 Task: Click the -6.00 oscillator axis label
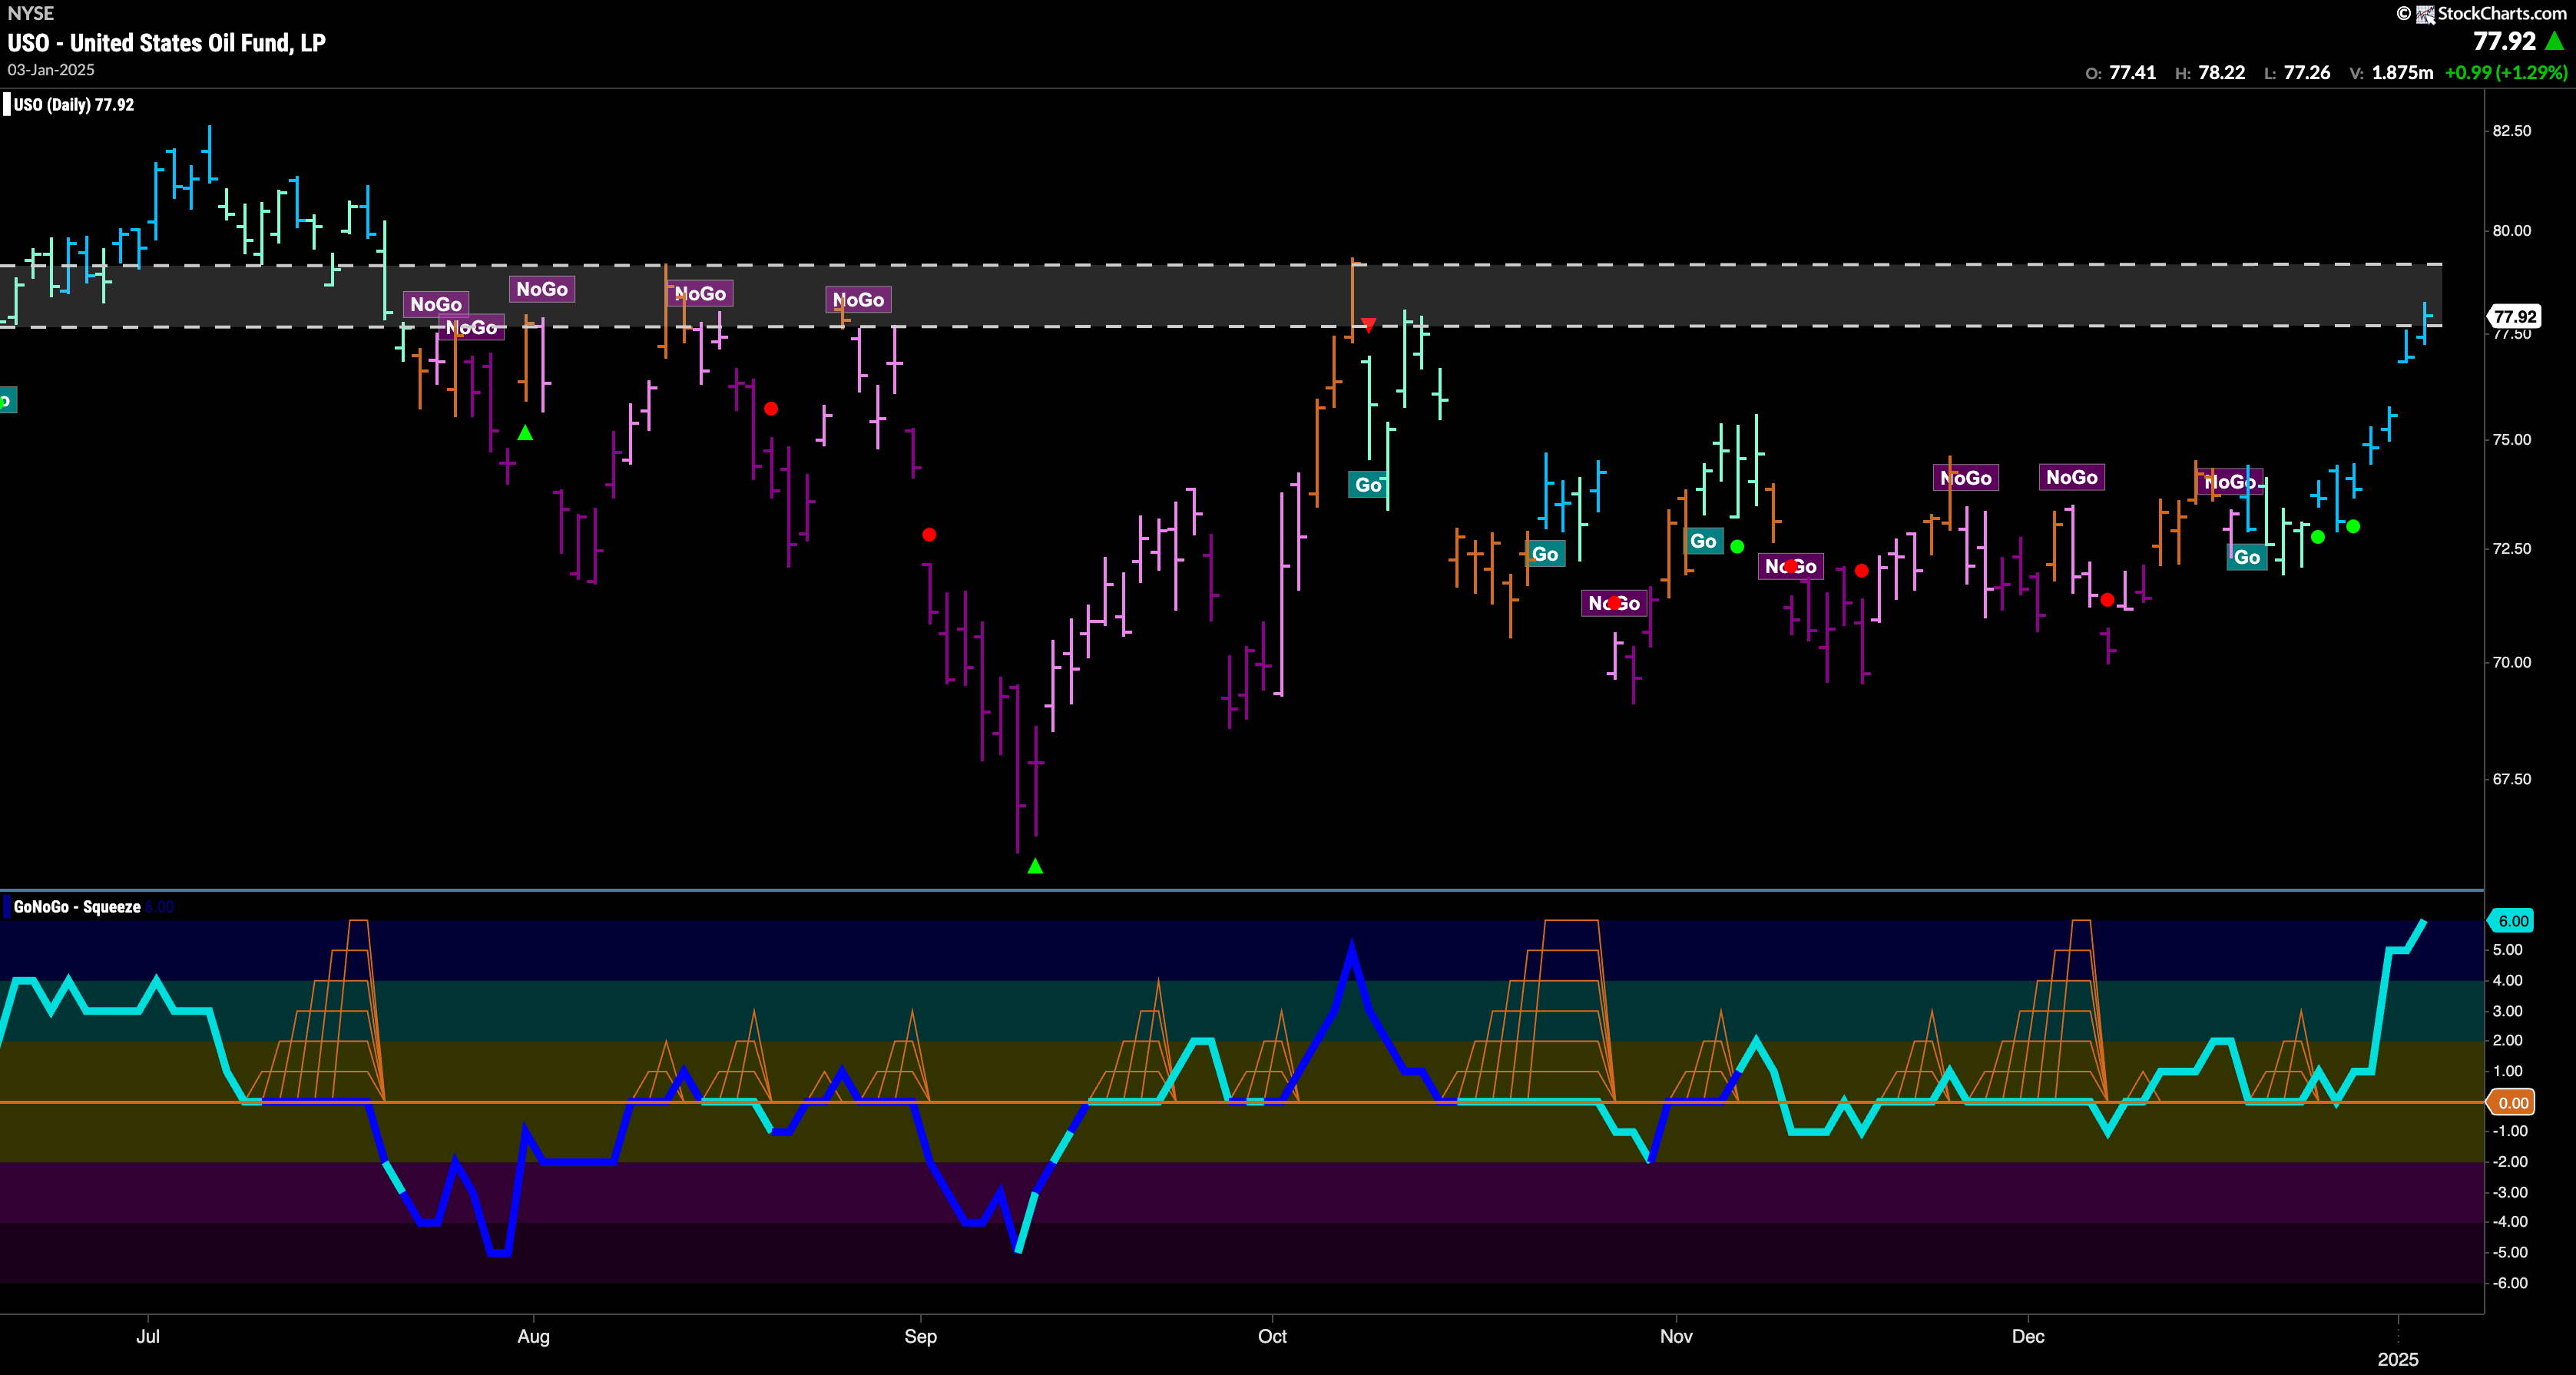coord(2510,1283)
